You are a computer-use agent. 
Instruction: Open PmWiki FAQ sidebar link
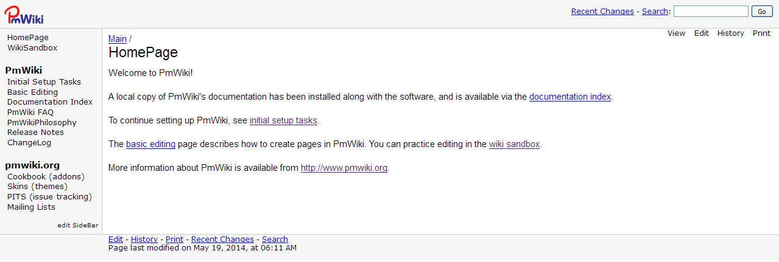pos(30,112)
